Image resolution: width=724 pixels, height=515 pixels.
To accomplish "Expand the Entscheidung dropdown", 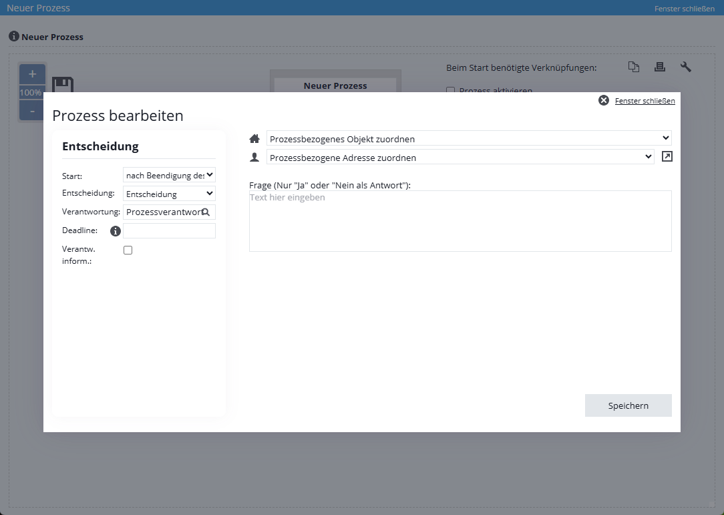I will coord(169,194).
